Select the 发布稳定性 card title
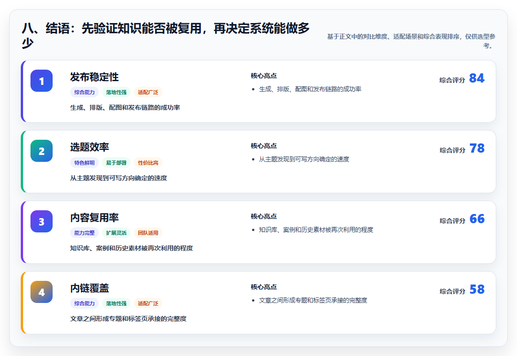Screen dimensions: 517x356 pos(94,77)
